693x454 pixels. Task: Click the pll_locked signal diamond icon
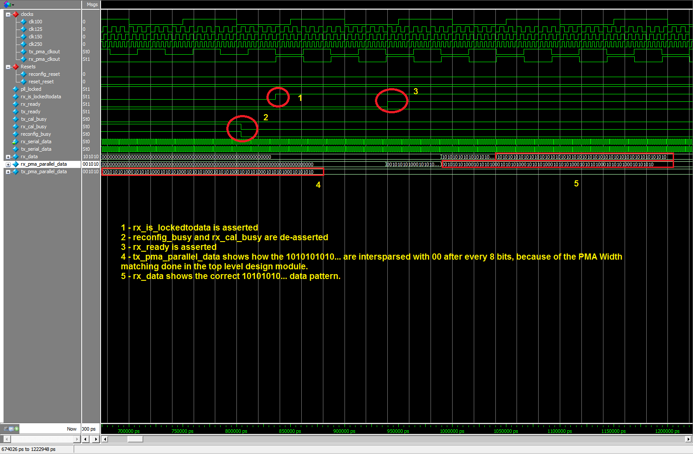click(16, 89)
